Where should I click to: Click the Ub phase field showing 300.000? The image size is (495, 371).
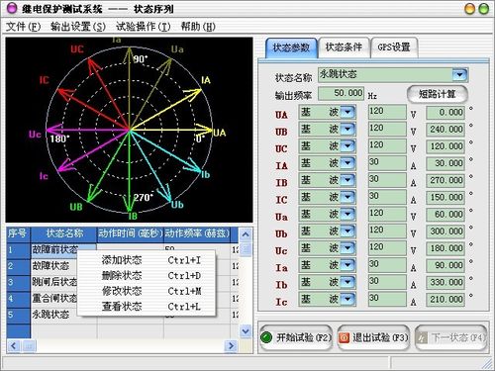pyautogui.click(x=445, y=232)
